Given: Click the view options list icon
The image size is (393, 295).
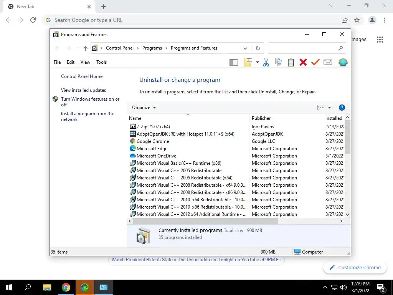Looking at the screenshot, I should (320, 108).
